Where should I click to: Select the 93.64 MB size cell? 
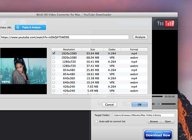click(93, 53)
